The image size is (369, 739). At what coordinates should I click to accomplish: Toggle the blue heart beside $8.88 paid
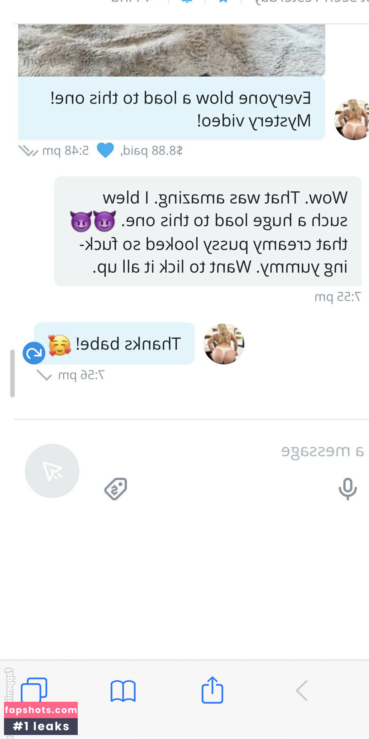105,150
